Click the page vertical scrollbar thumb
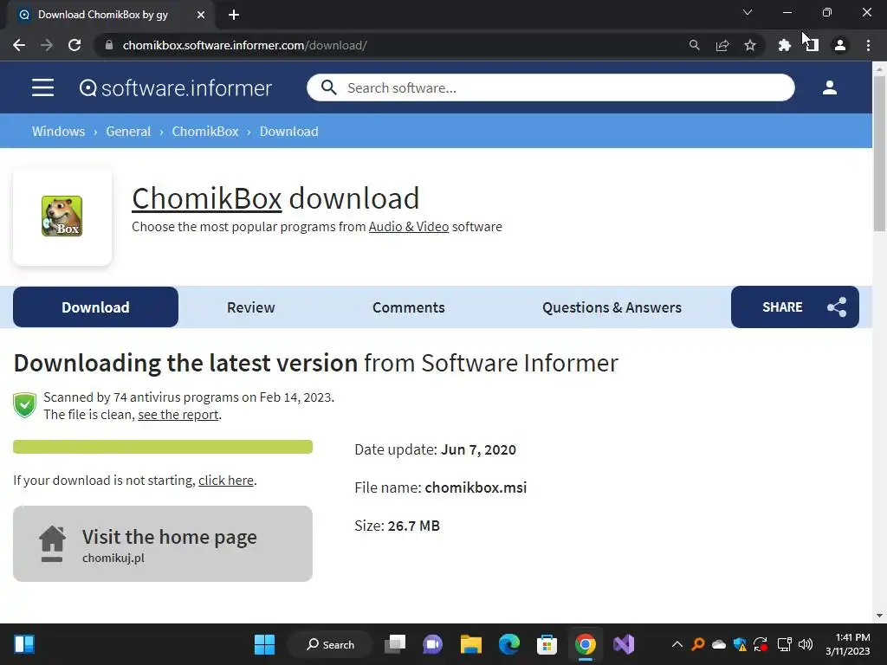887x665 pixels. (x=879, y=152)
